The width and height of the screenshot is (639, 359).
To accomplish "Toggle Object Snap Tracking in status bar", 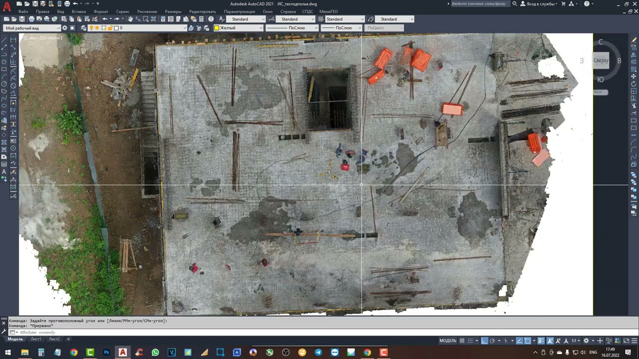I will (520, 341).
